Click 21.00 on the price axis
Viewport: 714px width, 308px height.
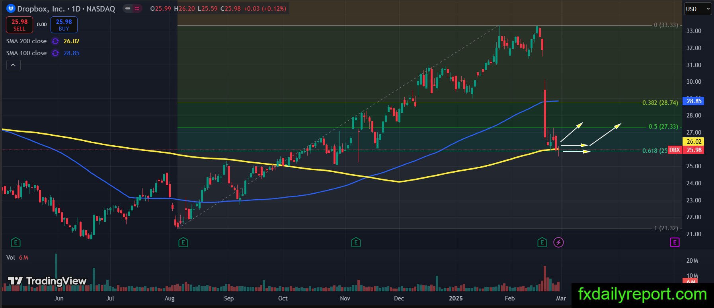(x=694, y=234)
